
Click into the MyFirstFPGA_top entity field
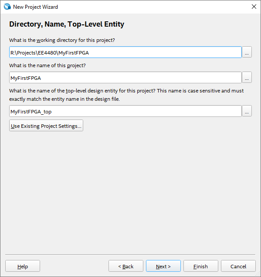click(125, 111)
